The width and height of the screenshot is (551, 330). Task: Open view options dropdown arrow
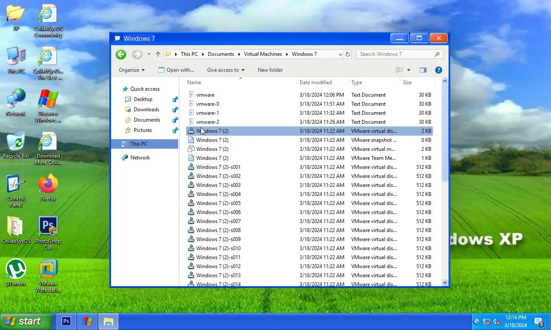pyautogui.click(x=409, y=70)
